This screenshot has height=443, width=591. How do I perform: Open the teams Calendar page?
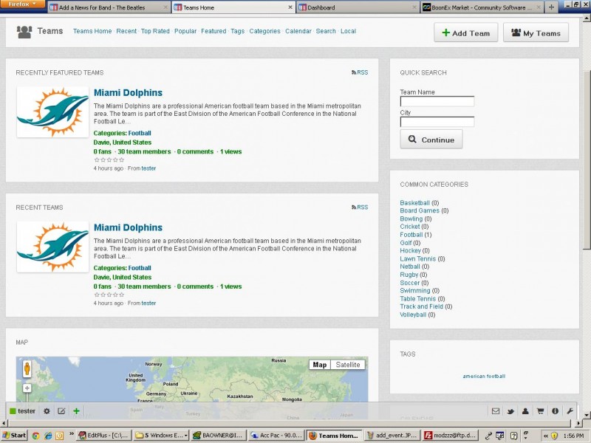point(298,31)
